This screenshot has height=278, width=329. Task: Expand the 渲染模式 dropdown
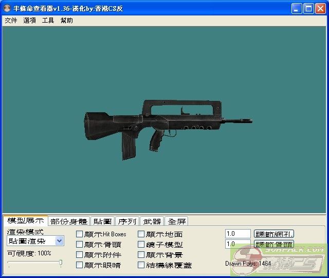click(x=59, y=241)
